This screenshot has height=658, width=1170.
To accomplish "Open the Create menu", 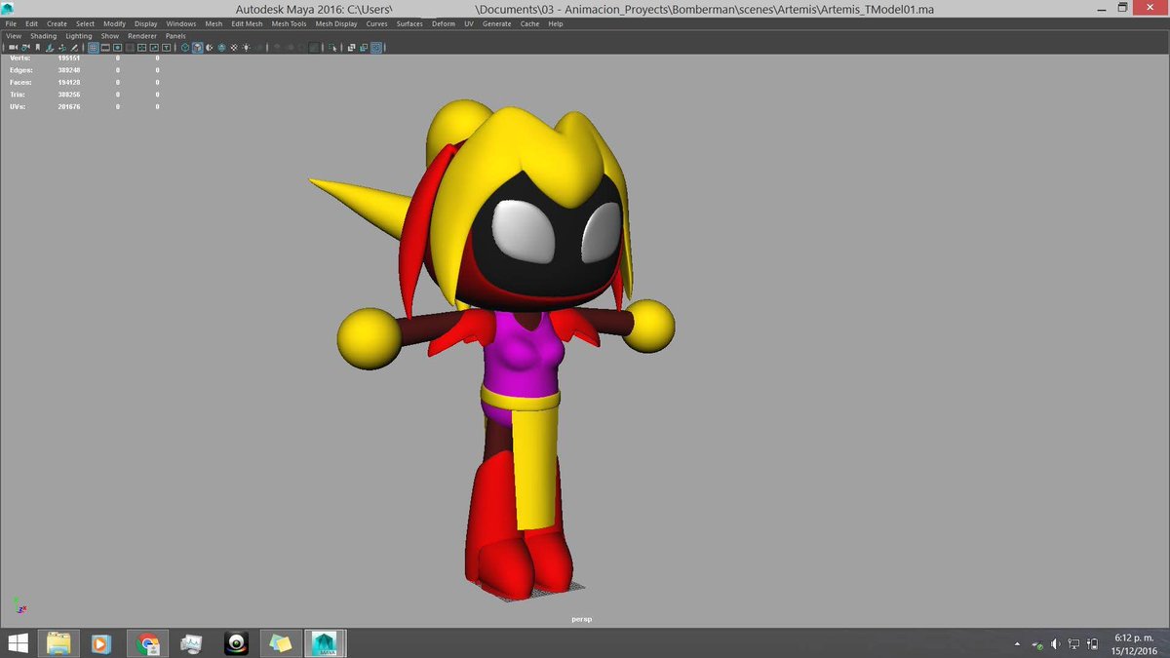I will pos(57,23).
